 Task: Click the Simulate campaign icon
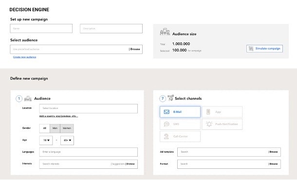[251, 49]
